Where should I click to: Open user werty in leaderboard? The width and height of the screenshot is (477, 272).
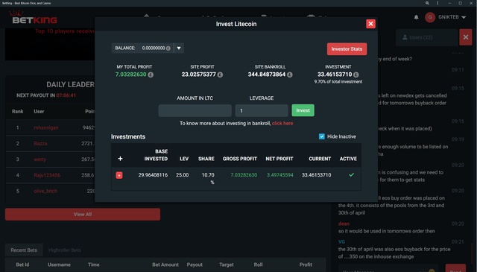coord(40,159)
